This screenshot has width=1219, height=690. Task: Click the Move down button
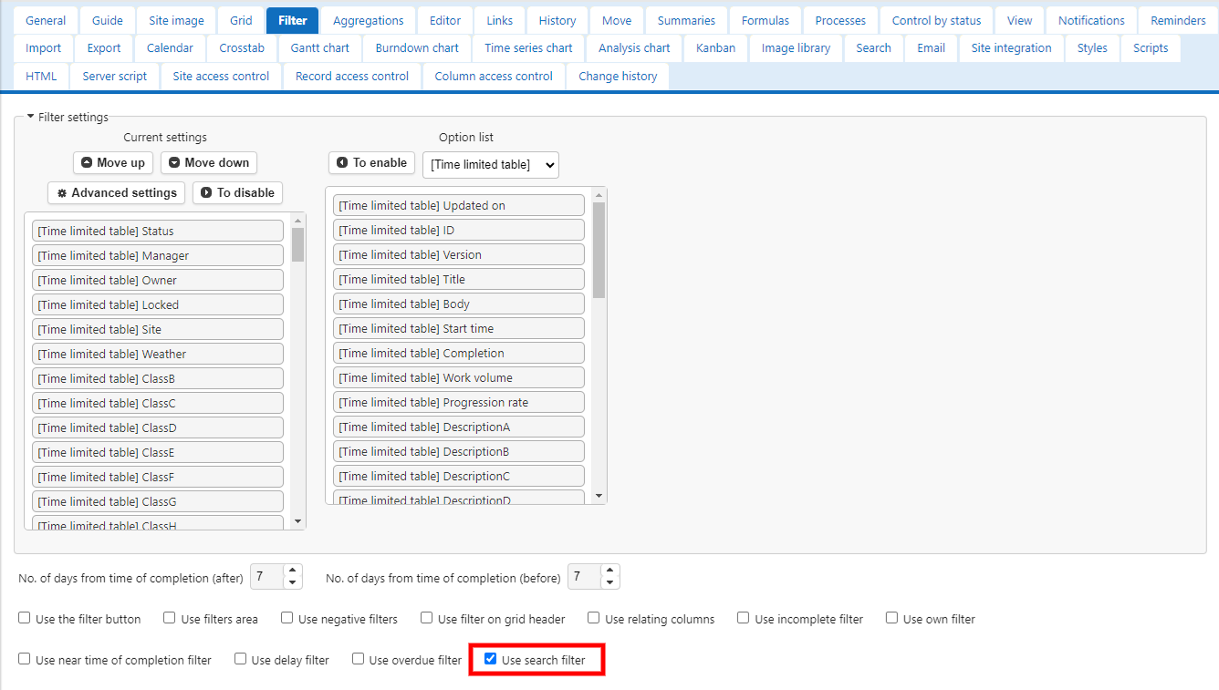pyautogui.click(x=209, y=162)
